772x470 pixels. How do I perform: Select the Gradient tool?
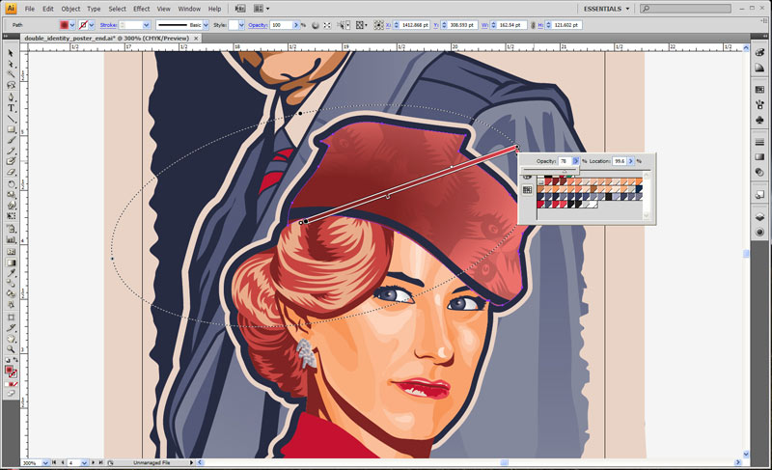tap(11, 263)
